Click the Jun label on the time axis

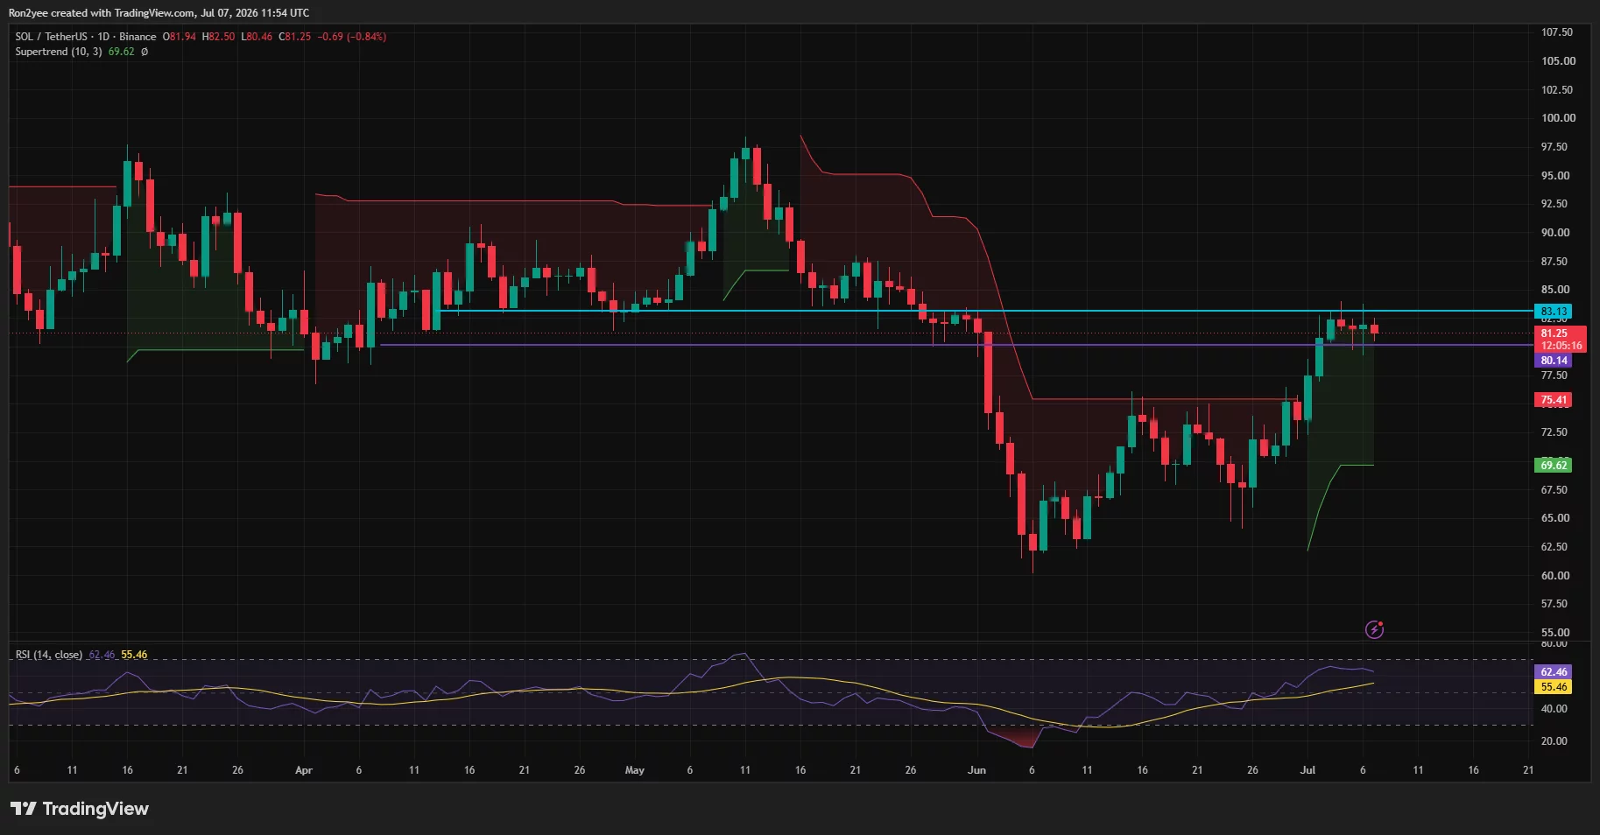976,770
